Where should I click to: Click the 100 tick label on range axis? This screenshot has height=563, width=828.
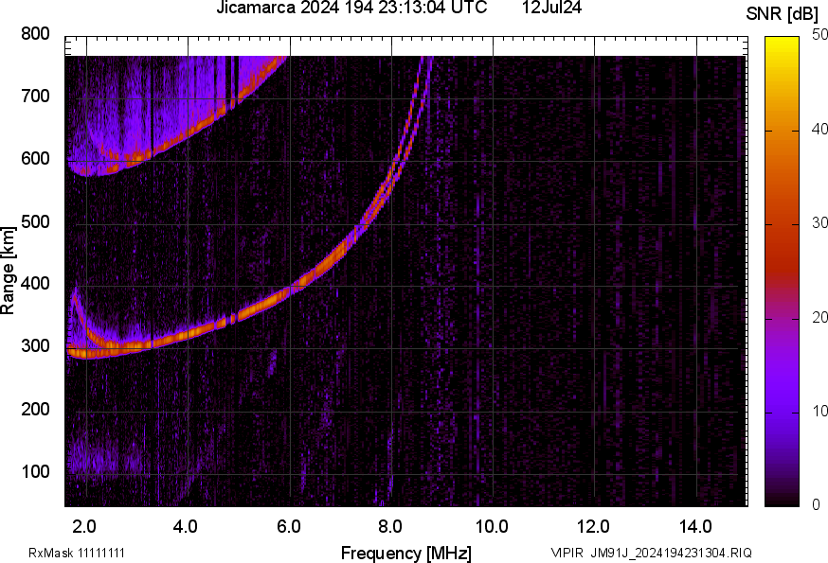pyautogui.click(x=35, y=471)
